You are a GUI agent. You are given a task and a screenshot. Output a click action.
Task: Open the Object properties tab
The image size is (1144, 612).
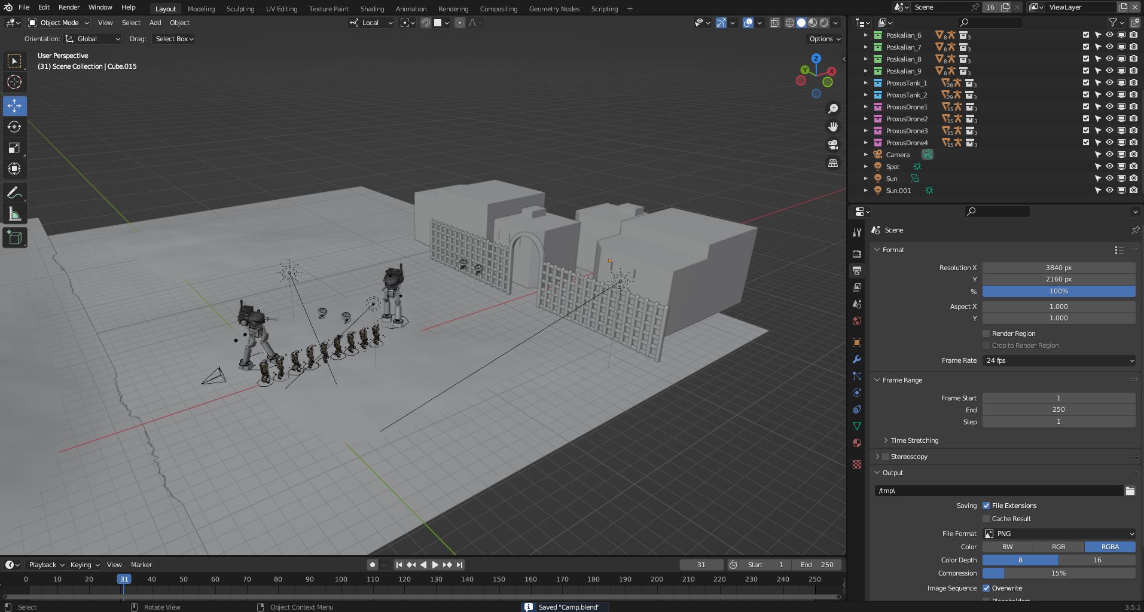point(857,342)
